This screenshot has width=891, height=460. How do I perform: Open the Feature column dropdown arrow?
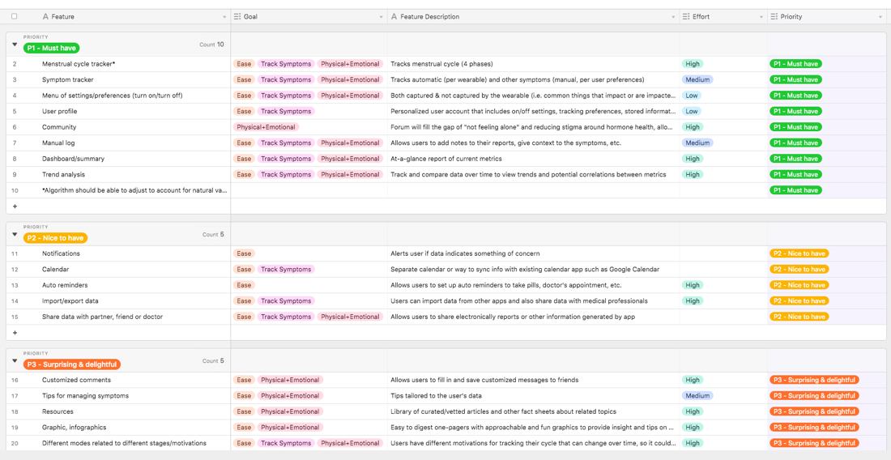click(224, 17)
